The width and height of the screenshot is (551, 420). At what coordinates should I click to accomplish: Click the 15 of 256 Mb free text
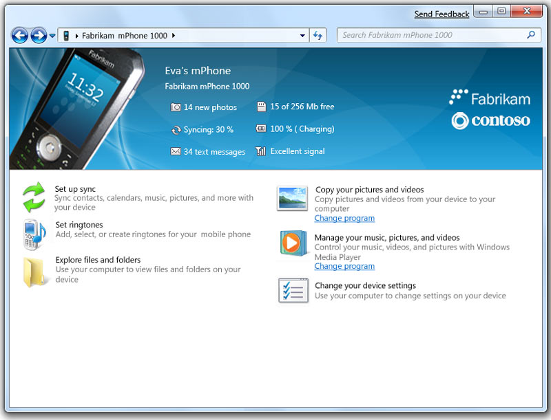pyautogui.click(x=302, y=107)
